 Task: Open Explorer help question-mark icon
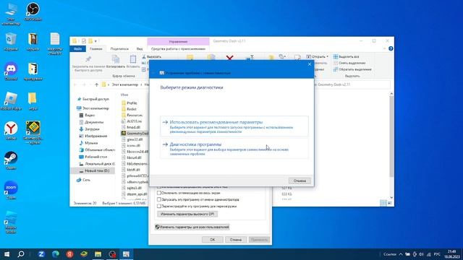point(391,48)
